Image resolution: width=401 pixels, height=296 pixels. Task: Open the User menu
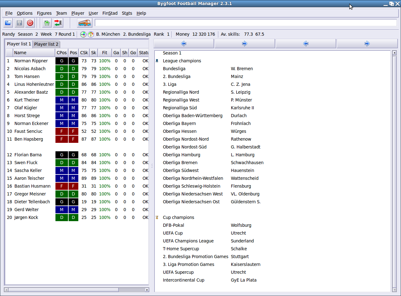click(x=93, y=13)
